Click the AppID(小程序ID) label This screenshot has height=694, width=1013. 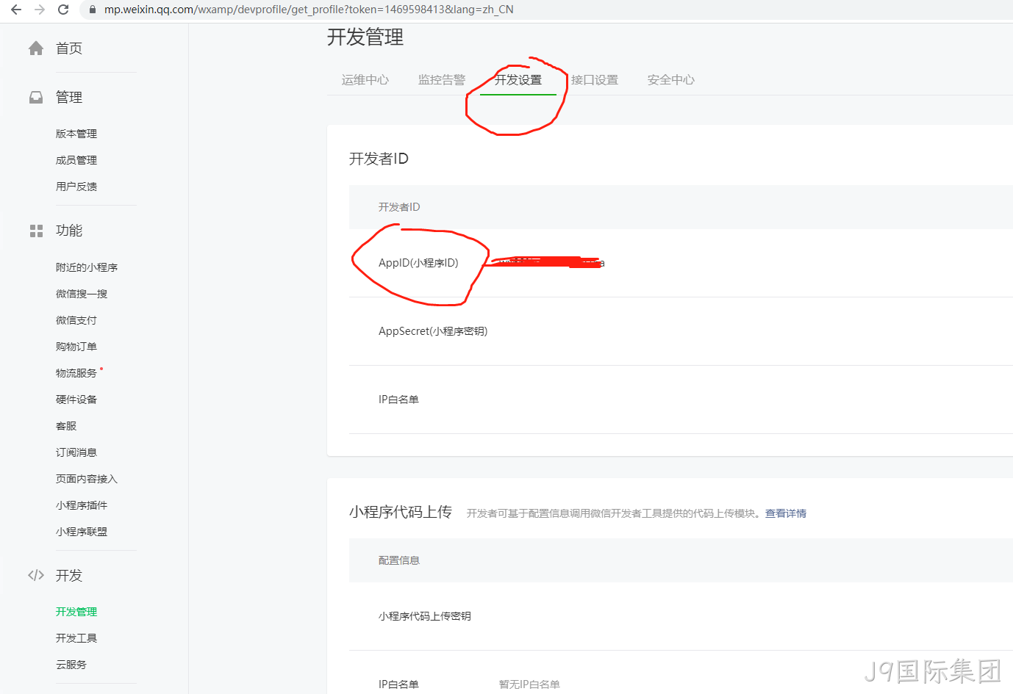418,263
